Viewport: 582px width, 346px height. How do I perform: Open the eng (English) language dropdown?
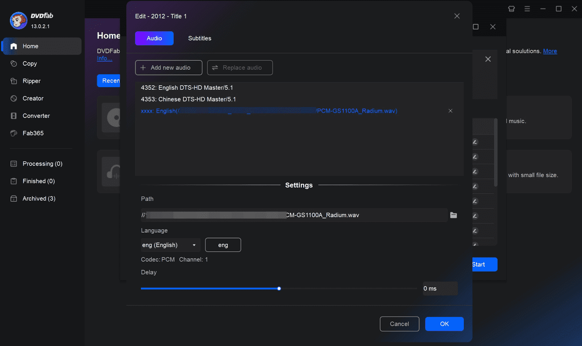[171, 245]
